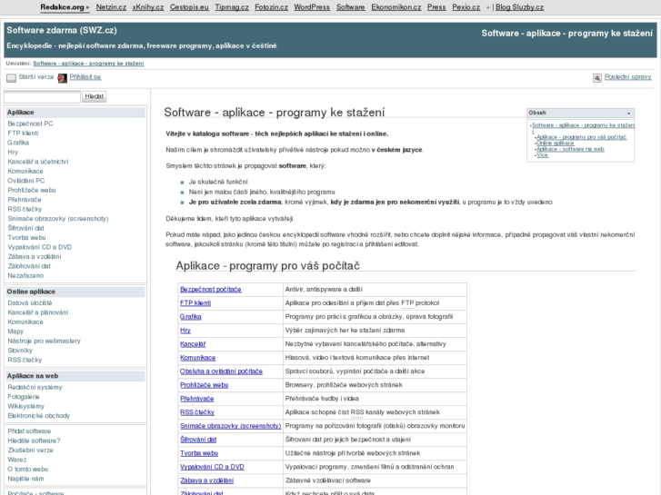Open FTP klienti link in the table
This screenshot has height=495, width=661.
(x=195, y=302)
